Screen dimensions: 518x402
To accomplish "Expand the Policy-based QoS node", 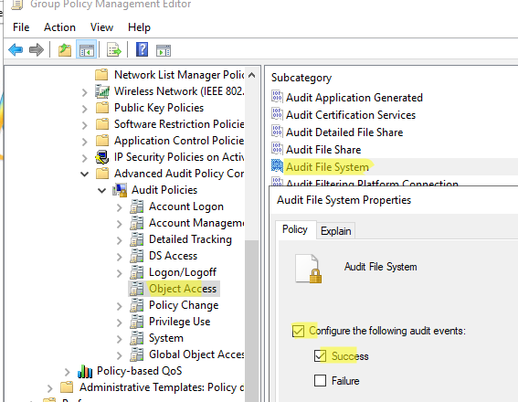I will [x=68, y=372].
